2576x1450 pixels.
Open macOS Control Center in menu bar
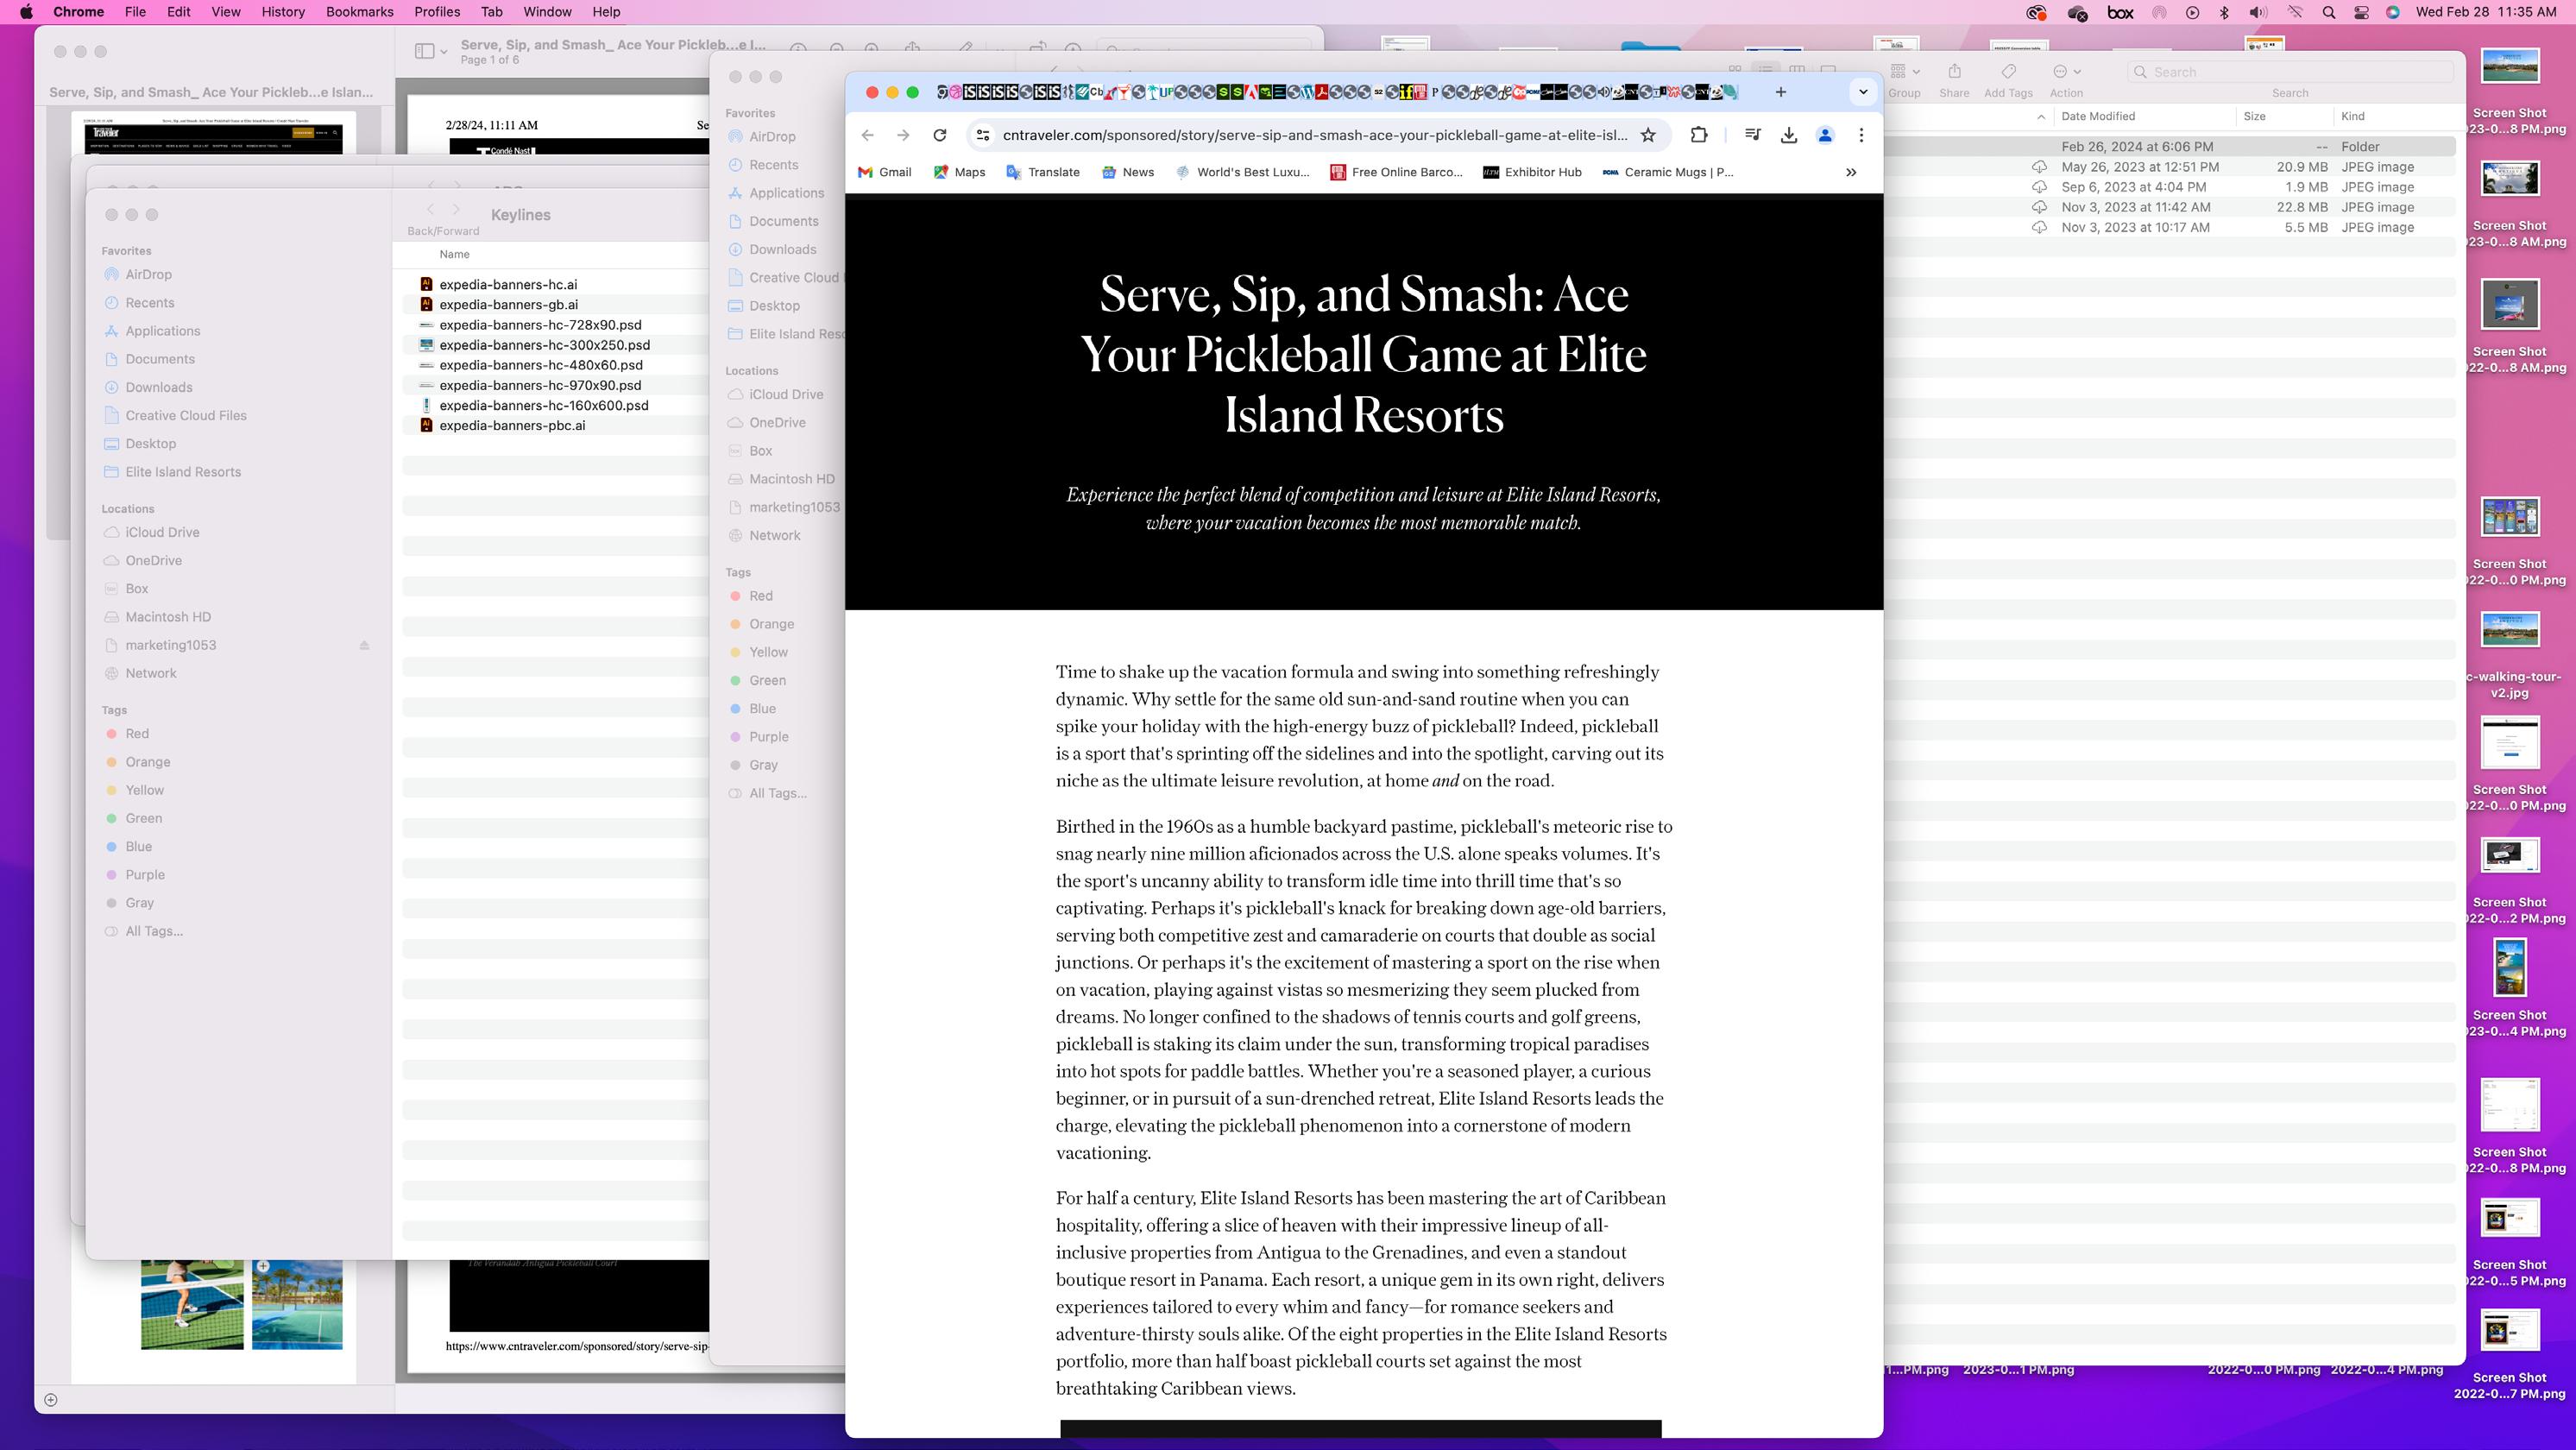point(2361,12)
